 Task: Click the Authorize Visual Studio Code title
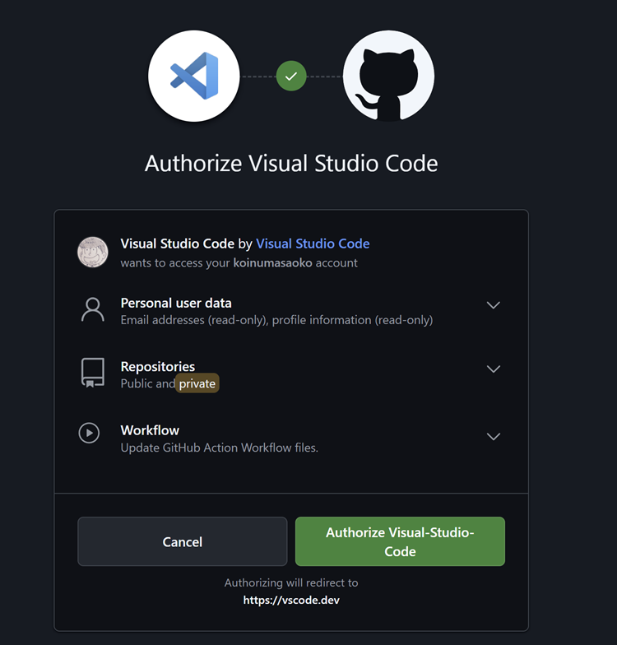(x=291, y=164)
